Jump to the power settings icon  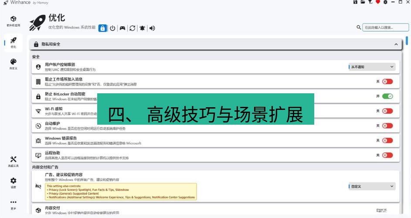tap(112, 28)
